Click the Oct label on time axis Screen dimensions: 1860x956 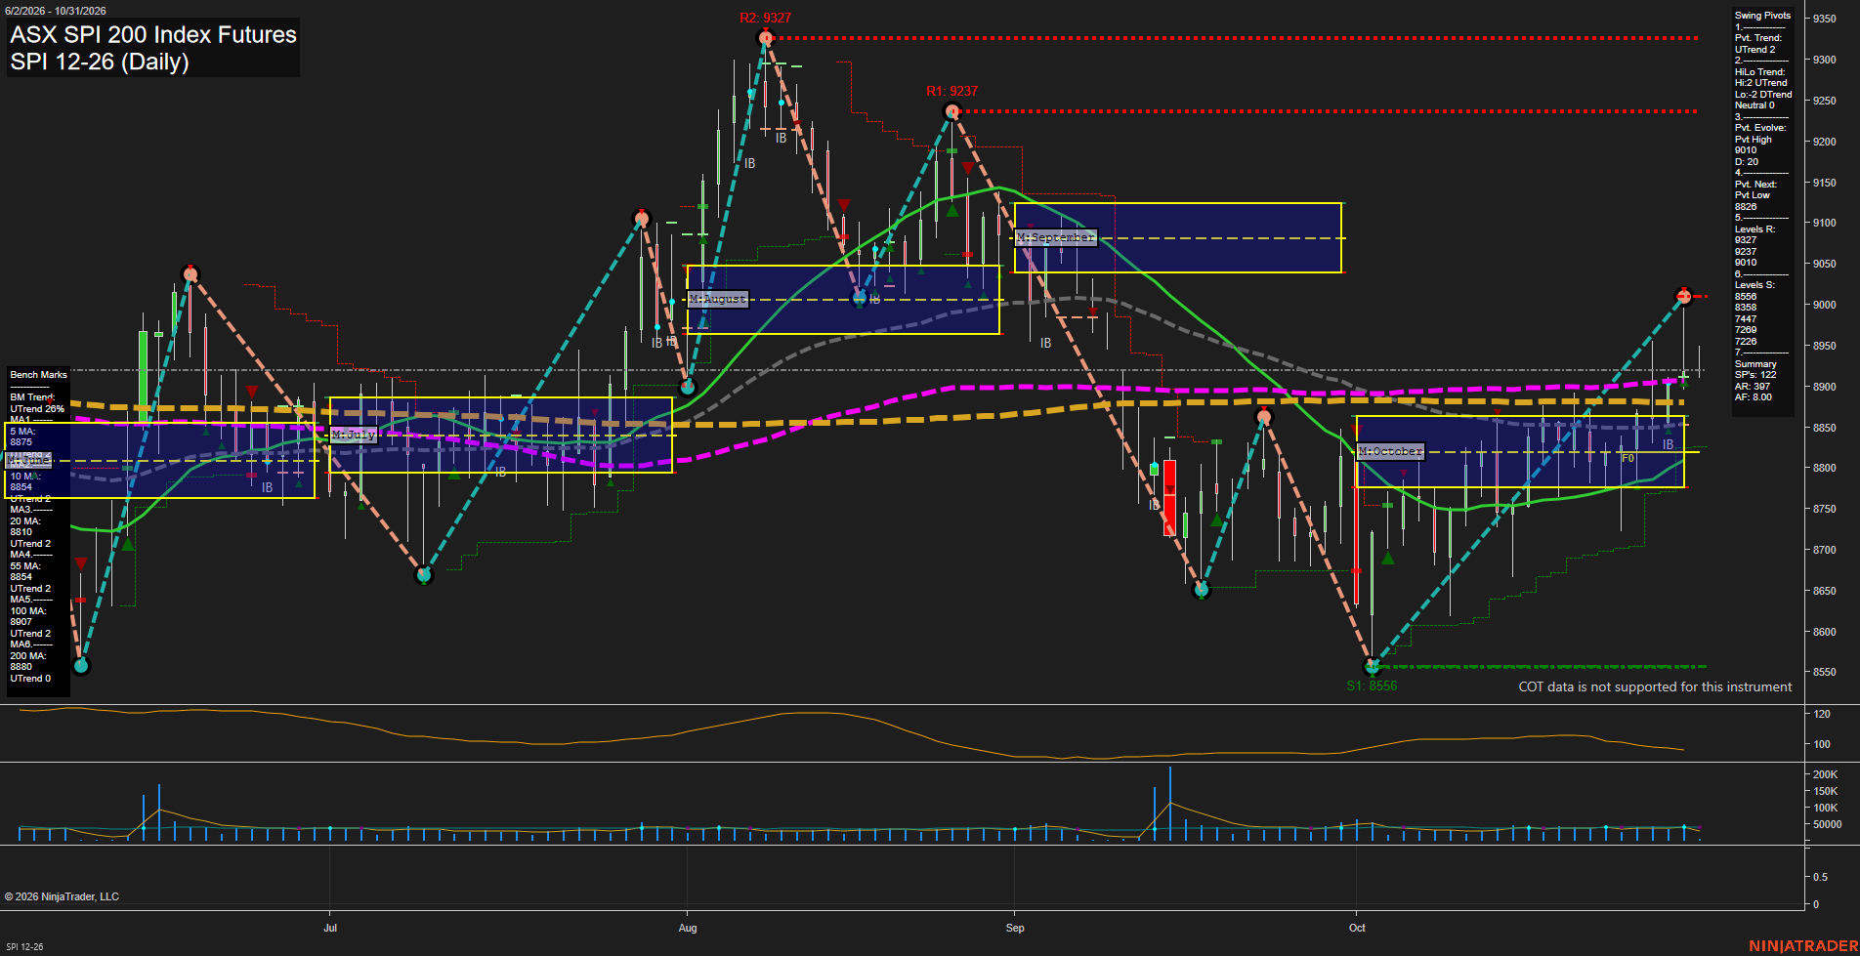(1357, 928)
